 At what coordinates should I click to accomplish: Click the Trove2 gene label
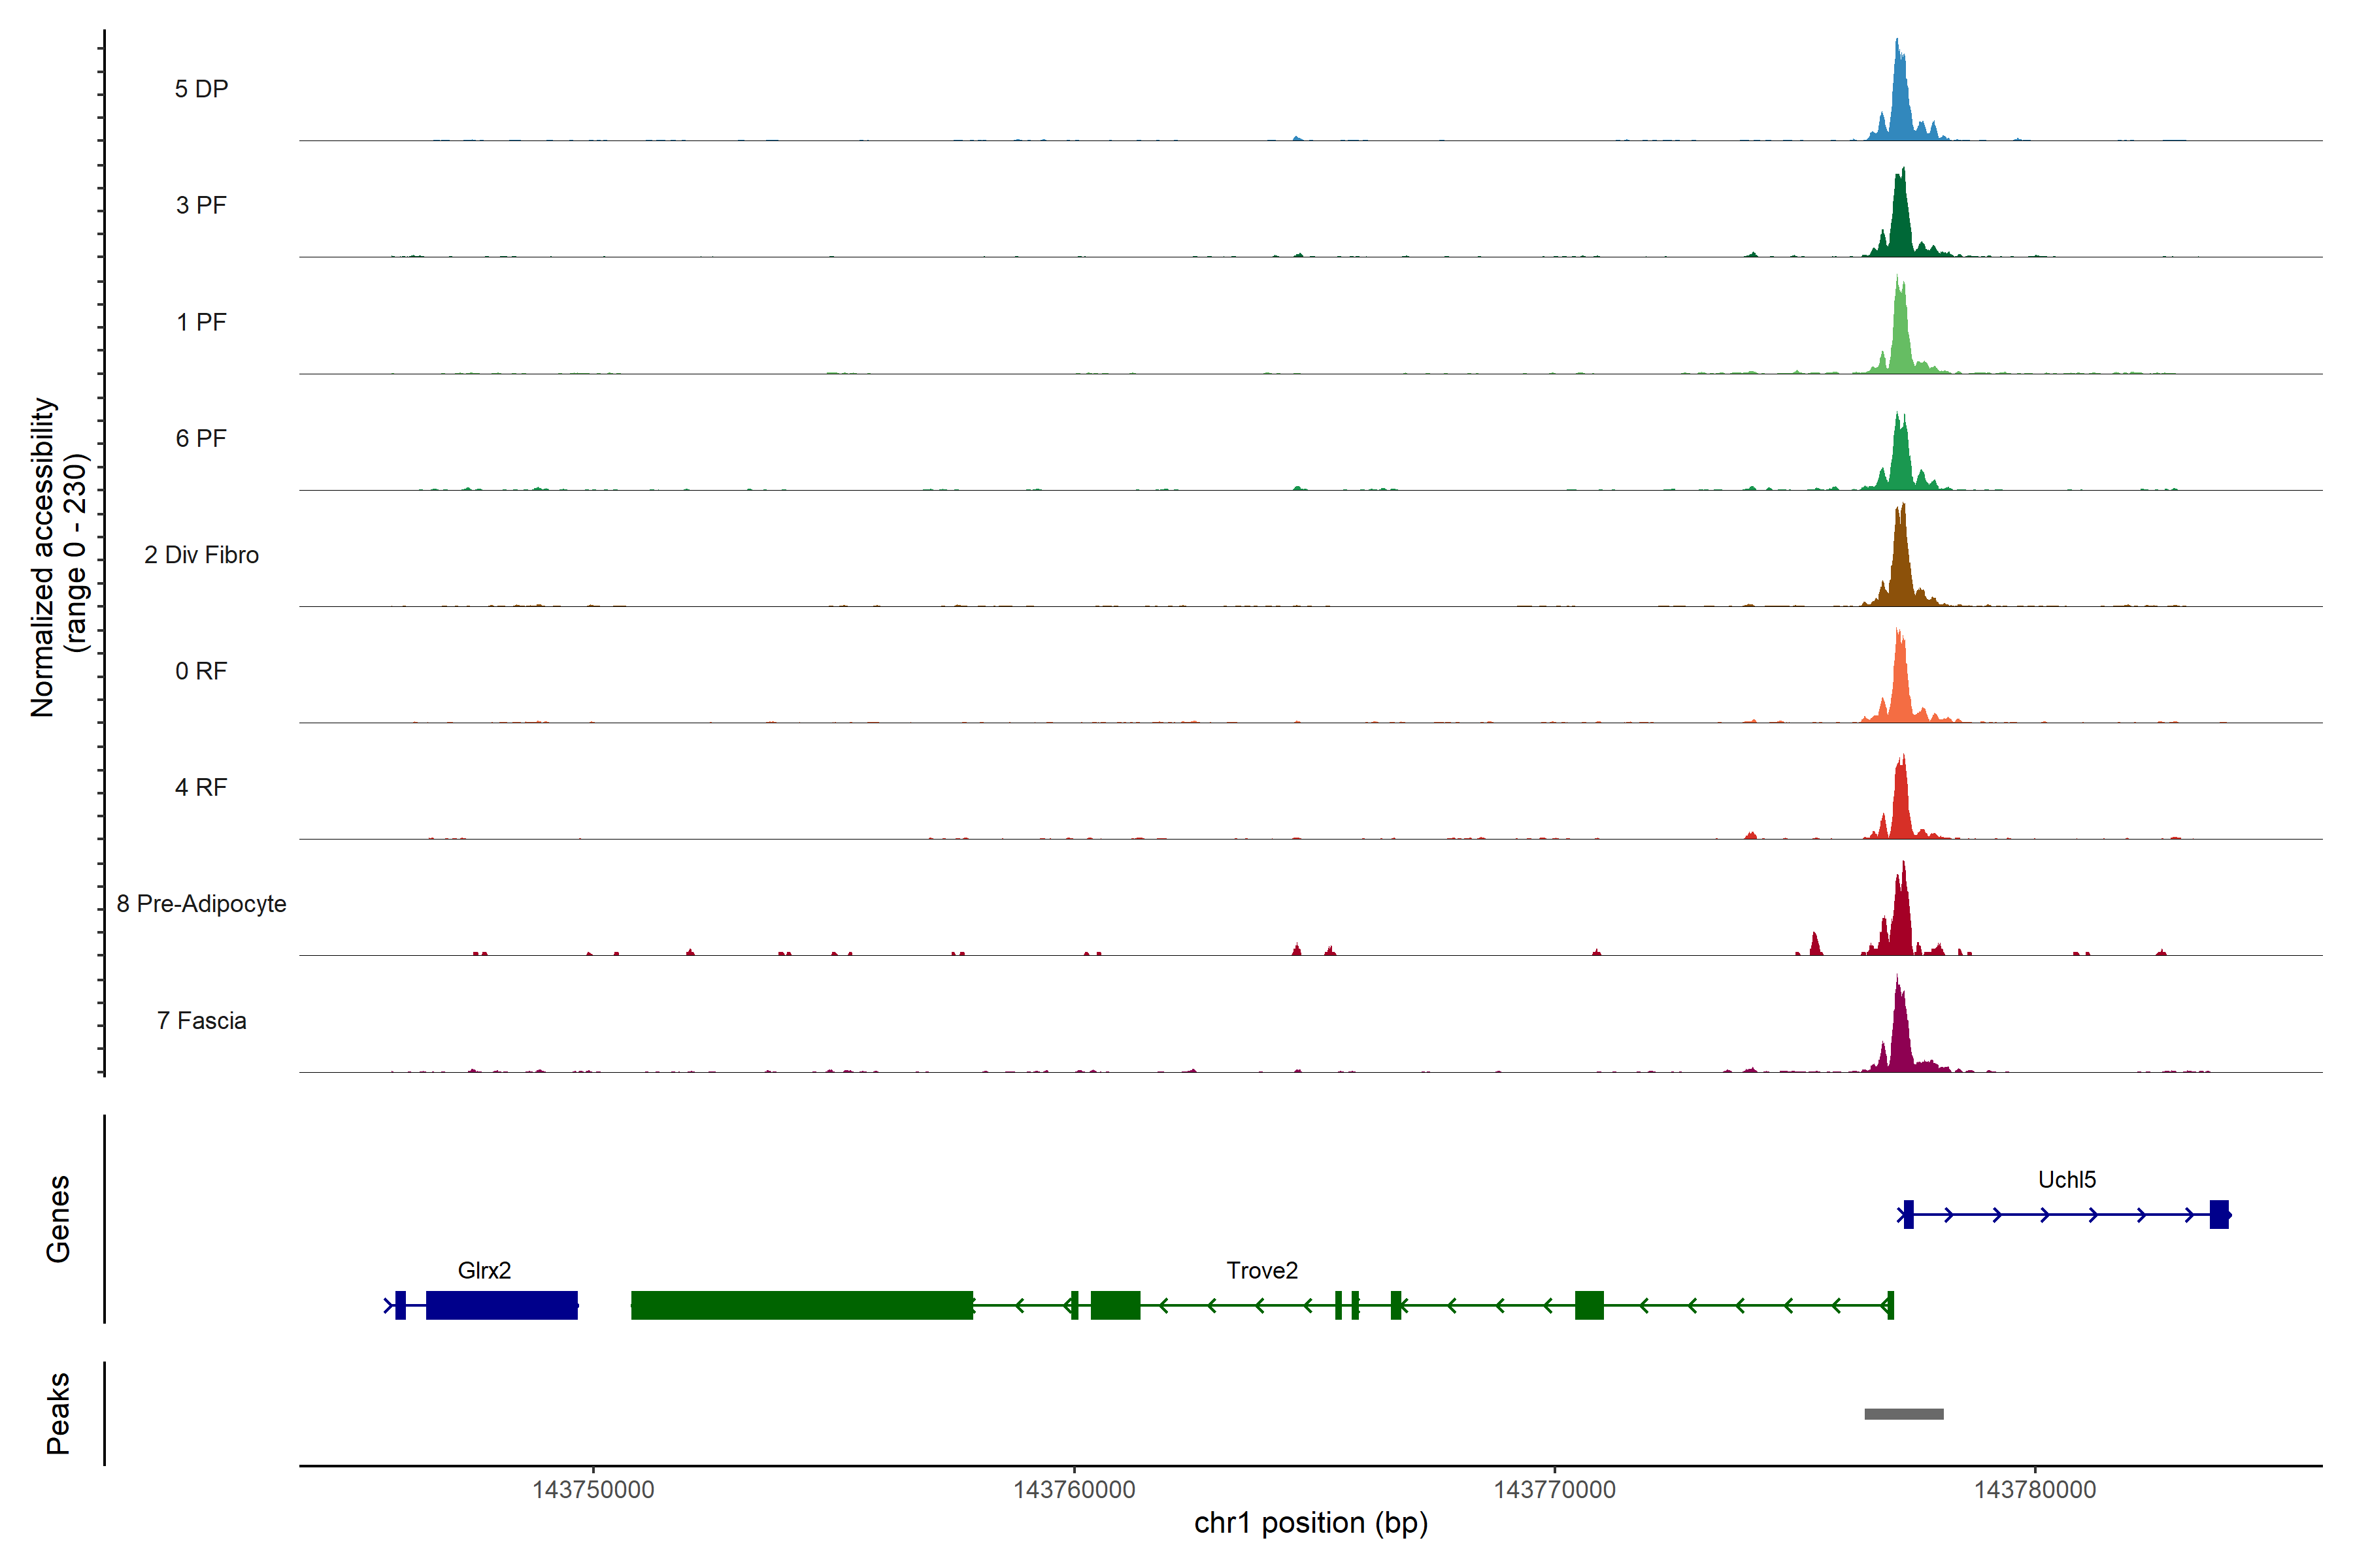(x=1261, y=1270)
